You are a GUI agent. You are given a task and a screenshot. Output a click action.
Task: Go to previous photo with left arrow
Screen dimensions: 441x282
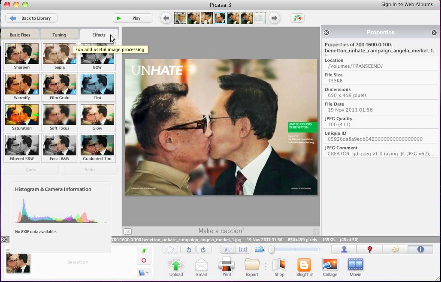coord(166,18)
